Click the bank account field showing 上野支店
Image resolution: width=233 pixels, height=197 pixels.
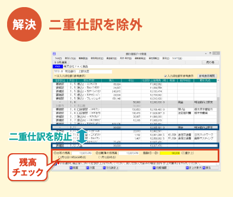click(83, 72)
